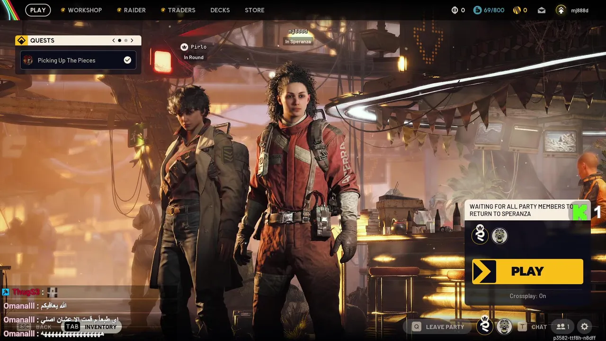This screenshot has height=341, width=606.
Task: Go to previous quest page arrow
Action: click(x=114, y=40)
